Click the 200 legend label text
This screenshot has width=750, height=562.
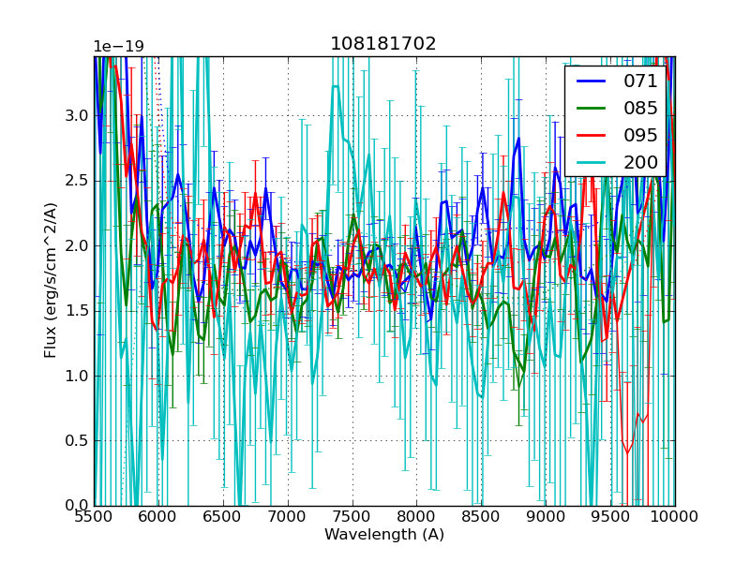tap(640, 163)
